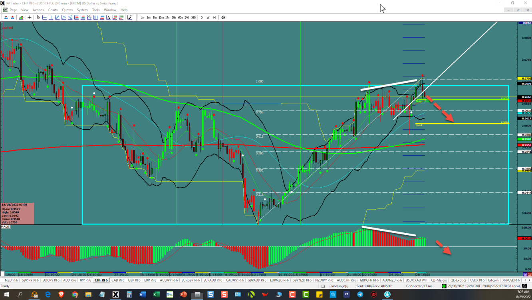Switch to CAD RF6 page tab
Image resolution: width=532 pixels, height=300 pixels.
click(118, 280)
